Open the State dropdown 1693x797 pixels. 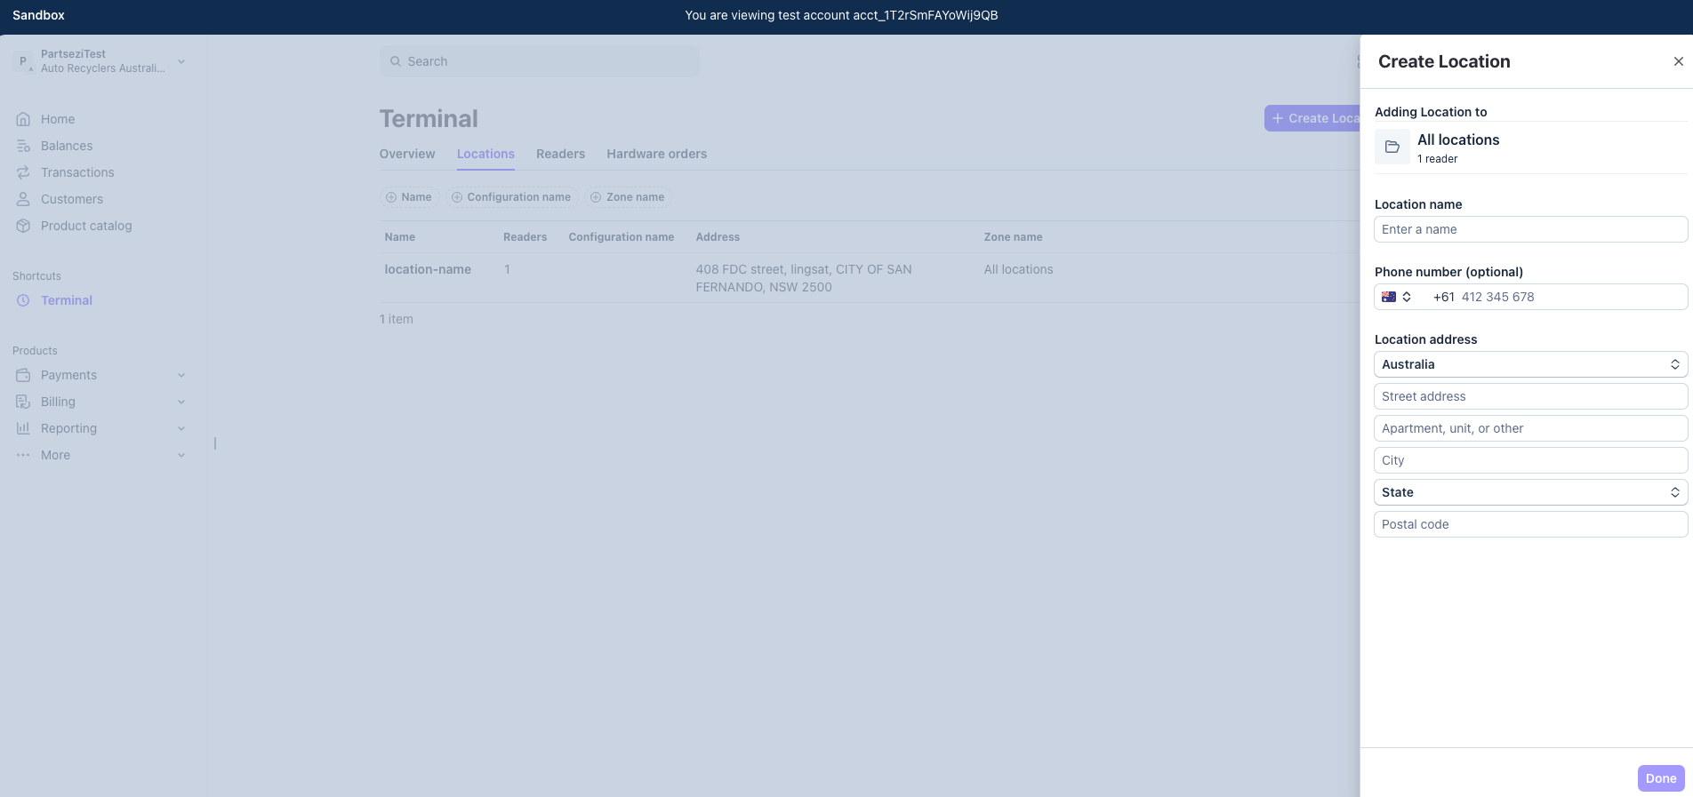point(1529,492)
